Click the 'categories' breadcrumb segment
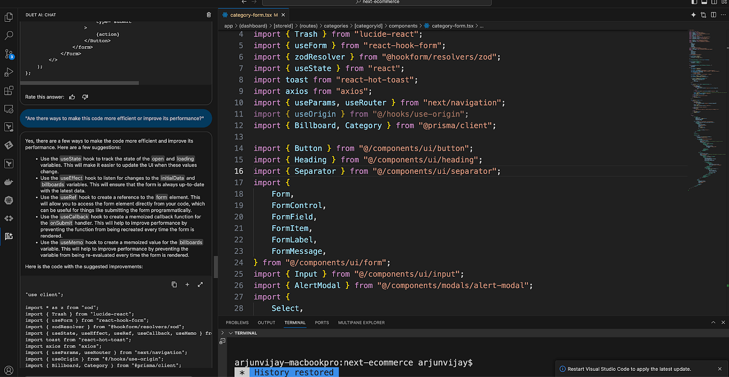This screenshot has width=729, height=377. click(x=336, y=26)
